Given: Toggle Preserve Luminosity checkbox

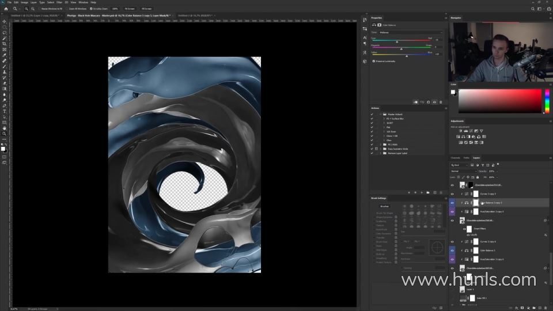Looking at the screenshot, I should pos(374,61).
